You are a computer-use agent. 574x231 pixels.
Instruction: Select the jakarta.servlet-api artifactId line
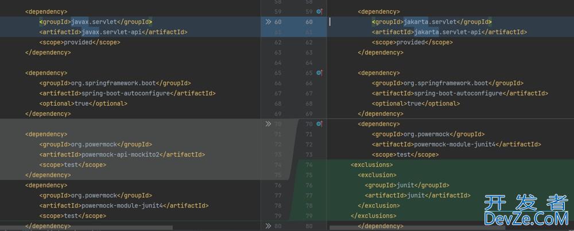coord(449,32)
